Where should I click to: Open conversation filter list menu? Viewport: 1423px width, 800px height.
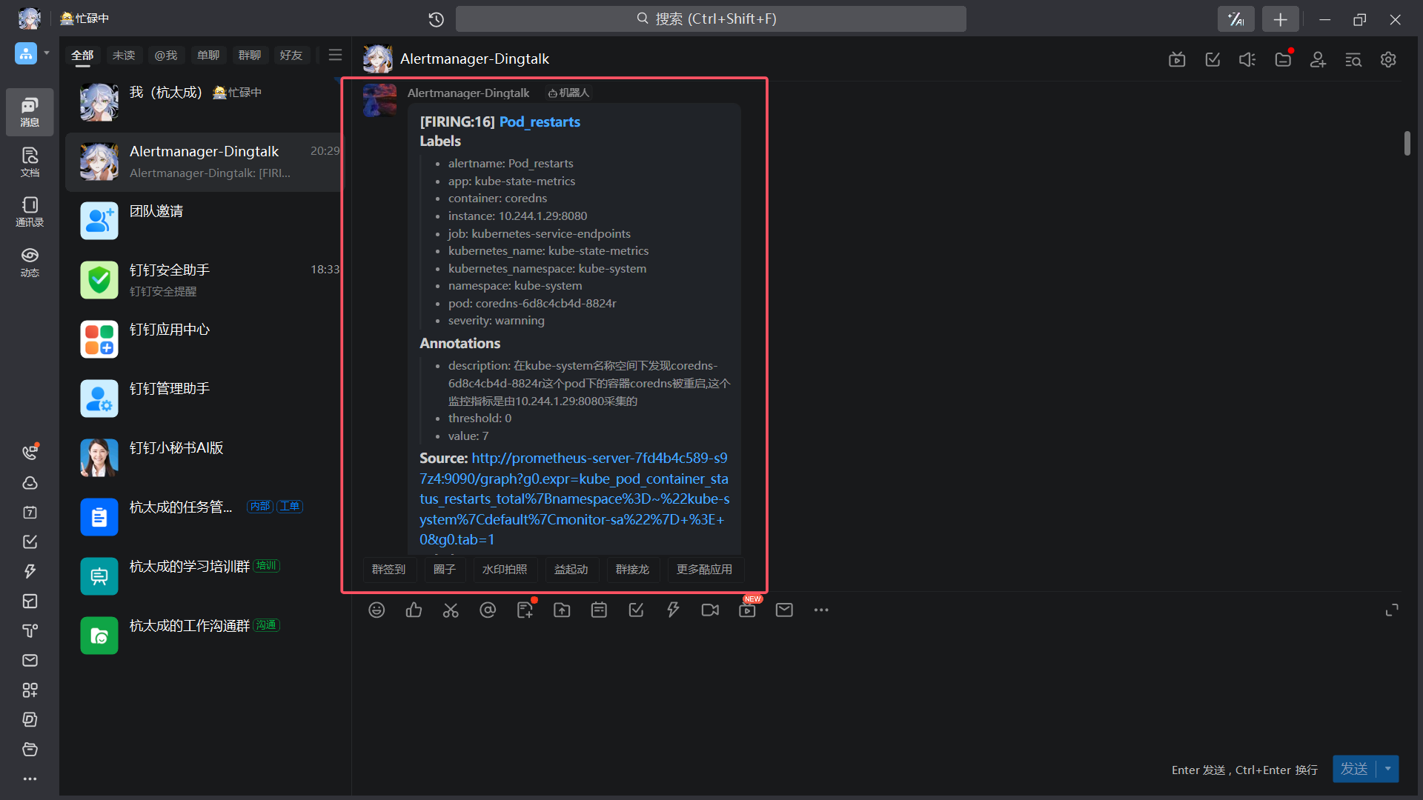click(335, 55)
